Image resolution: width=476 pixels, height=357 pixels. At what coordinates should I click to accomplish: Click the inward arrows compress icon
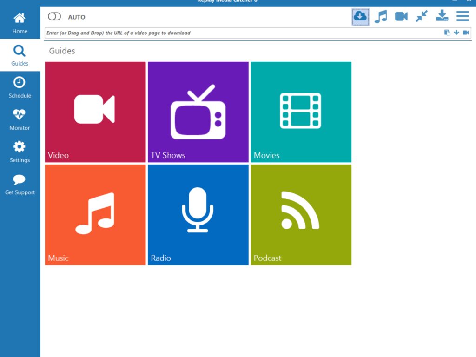point(422,17)
